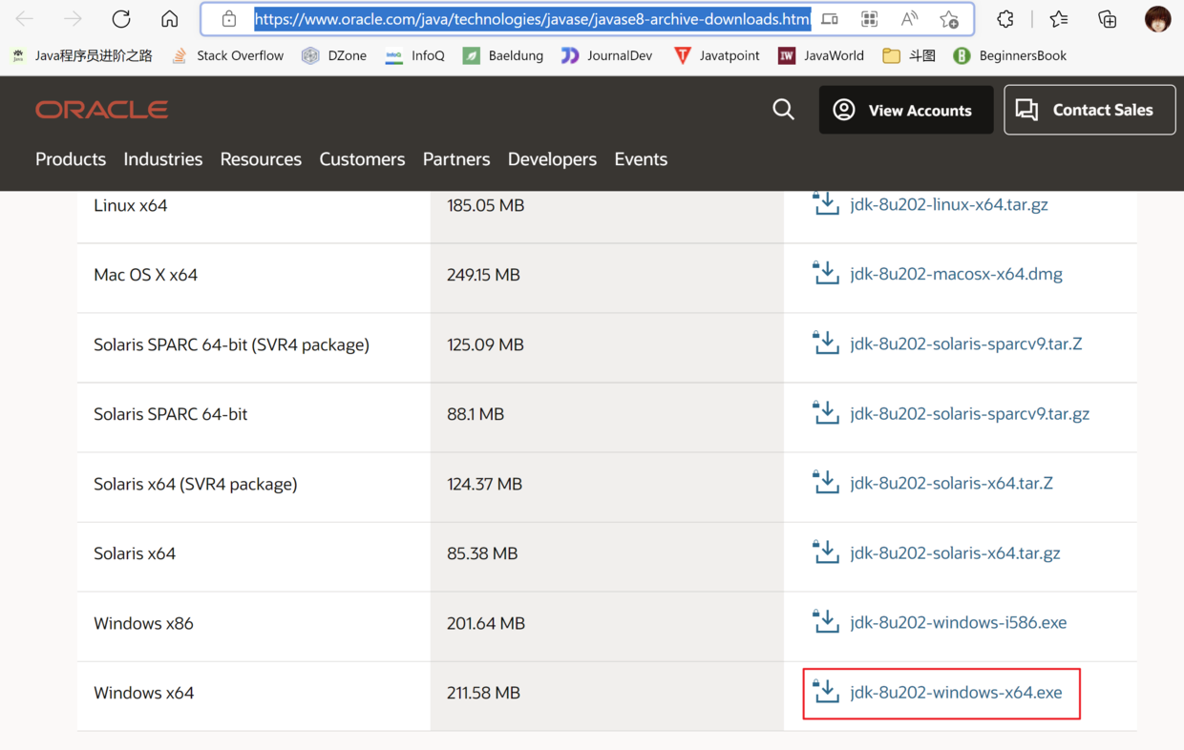Click the Oracle logo
This screenshot has height=750, width=1184.
pos(102,110)
